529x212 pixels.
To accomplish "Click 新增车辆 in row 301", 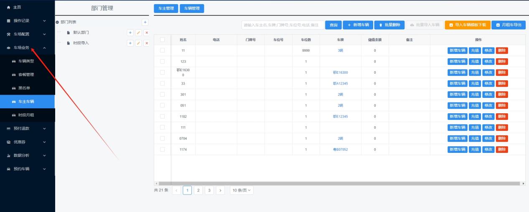I will [458, 94].
